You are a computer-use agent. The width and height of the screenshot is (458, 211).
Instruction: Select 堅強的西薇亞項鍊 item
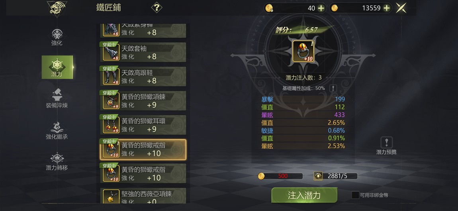(x=143, y=196)
